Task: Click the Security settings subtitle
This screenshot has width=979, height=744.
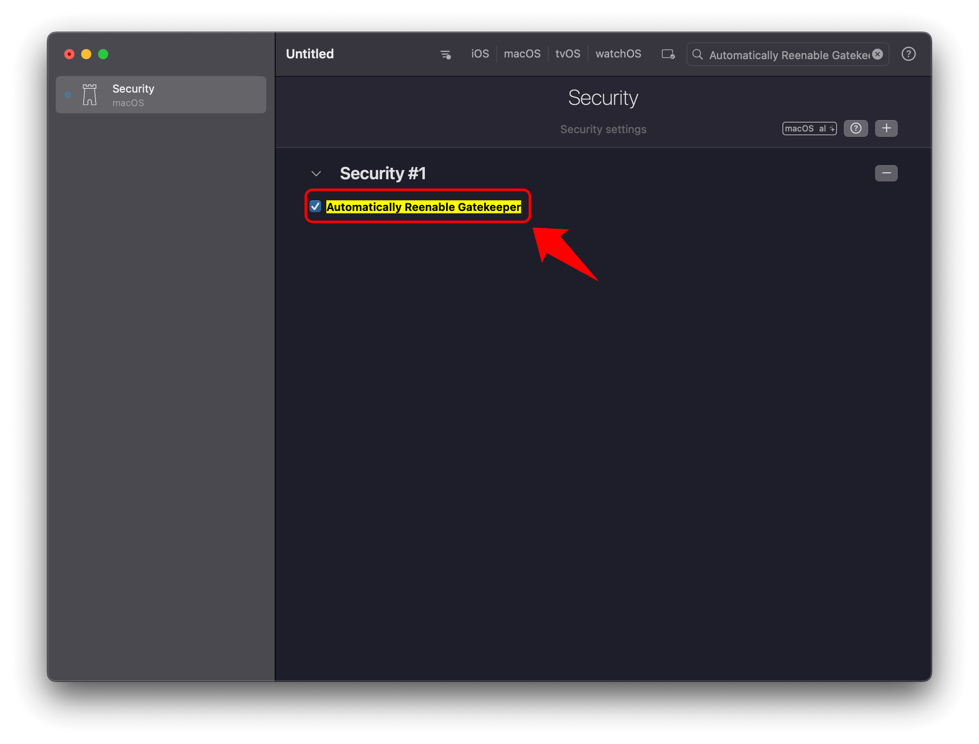Action: [603, 129]
